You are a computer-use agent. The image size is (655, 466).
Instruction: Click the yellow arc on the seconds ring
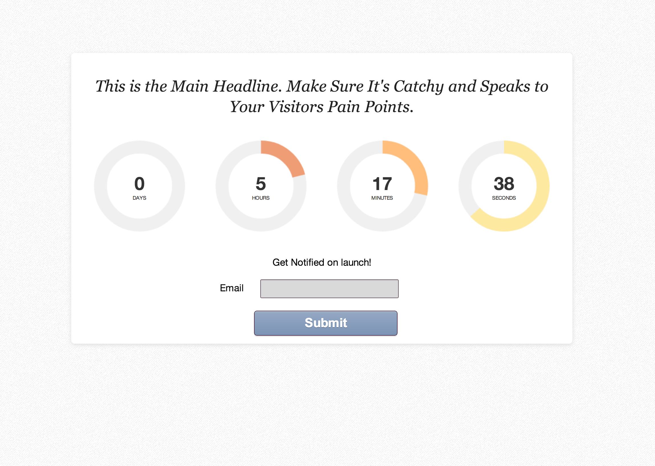540,201
